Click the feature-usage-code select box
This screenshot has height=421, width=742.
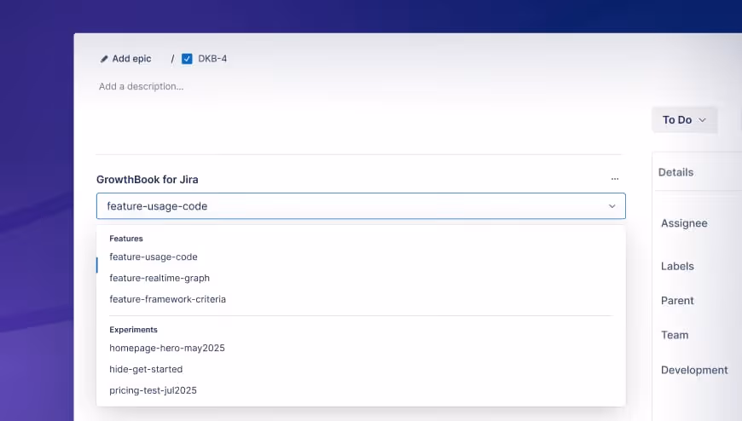(x=361, y=205)
